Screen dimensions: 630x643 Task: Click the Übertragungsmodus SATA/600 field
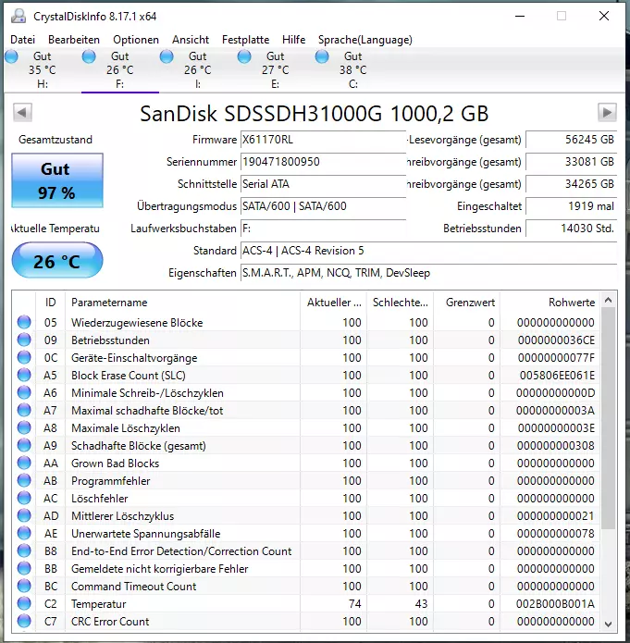click(x=323, y=206)
